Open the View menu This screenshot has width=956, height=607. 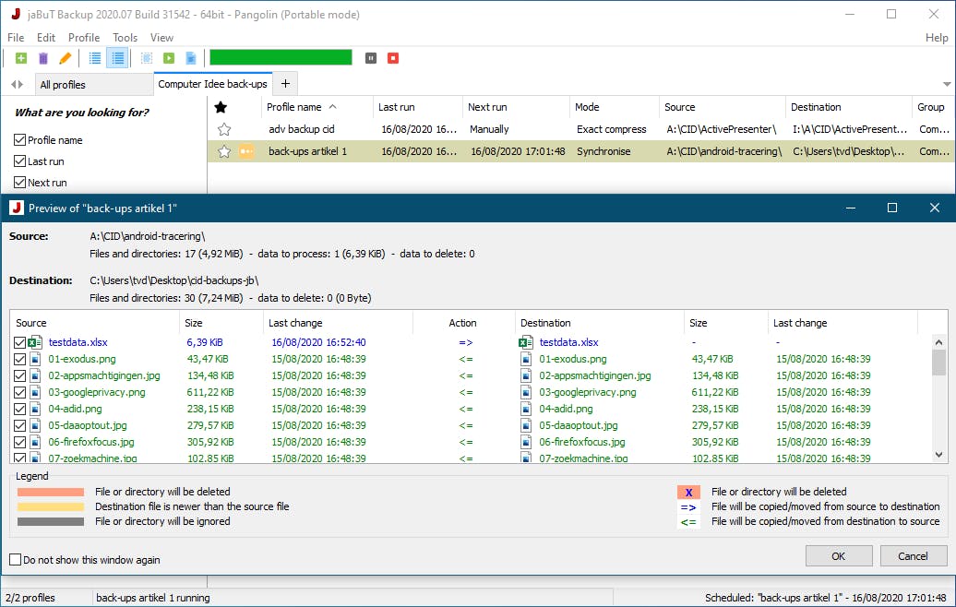point(161,38)
